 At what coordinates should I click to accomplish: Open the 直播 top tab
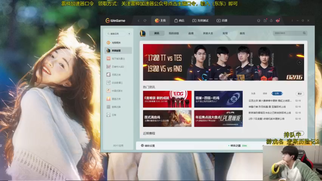coord(222,21)
